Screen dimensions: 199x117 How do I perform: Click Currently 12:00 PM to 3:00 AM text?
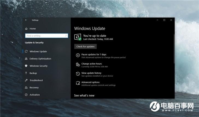coord(95,67)
